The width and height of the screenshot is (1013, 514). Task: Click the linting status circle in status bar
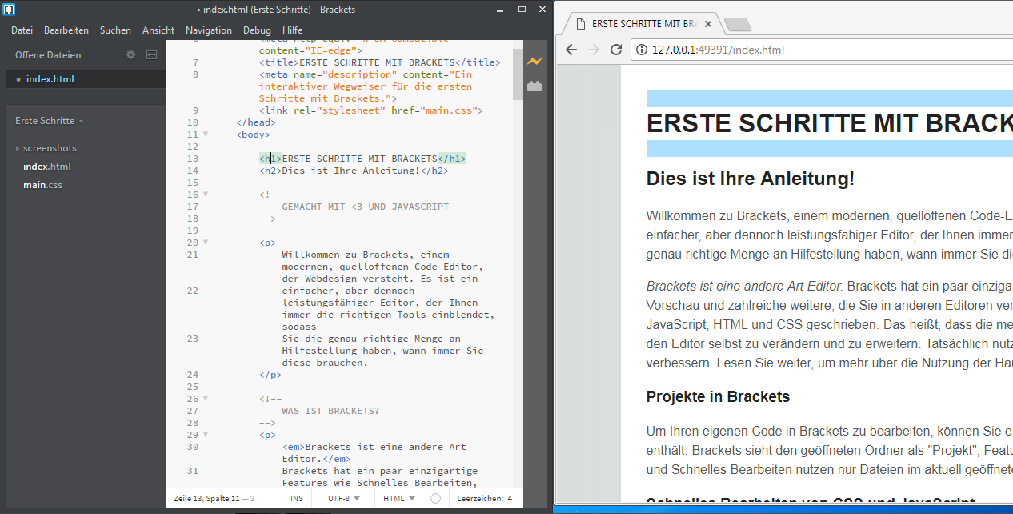(x=435, y=498)
